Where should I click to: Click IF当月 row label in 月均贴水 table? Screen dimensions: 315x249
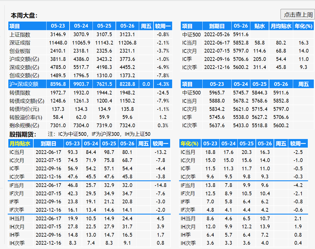click(x=16, y=185)
